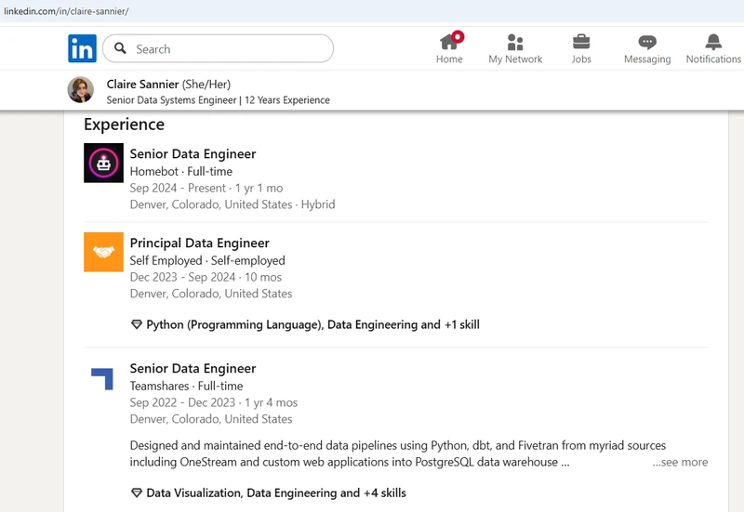Image resolution: width=744 pixels, height=512 pixels.
Task: Open My Network icon
Action: point(515,42)
